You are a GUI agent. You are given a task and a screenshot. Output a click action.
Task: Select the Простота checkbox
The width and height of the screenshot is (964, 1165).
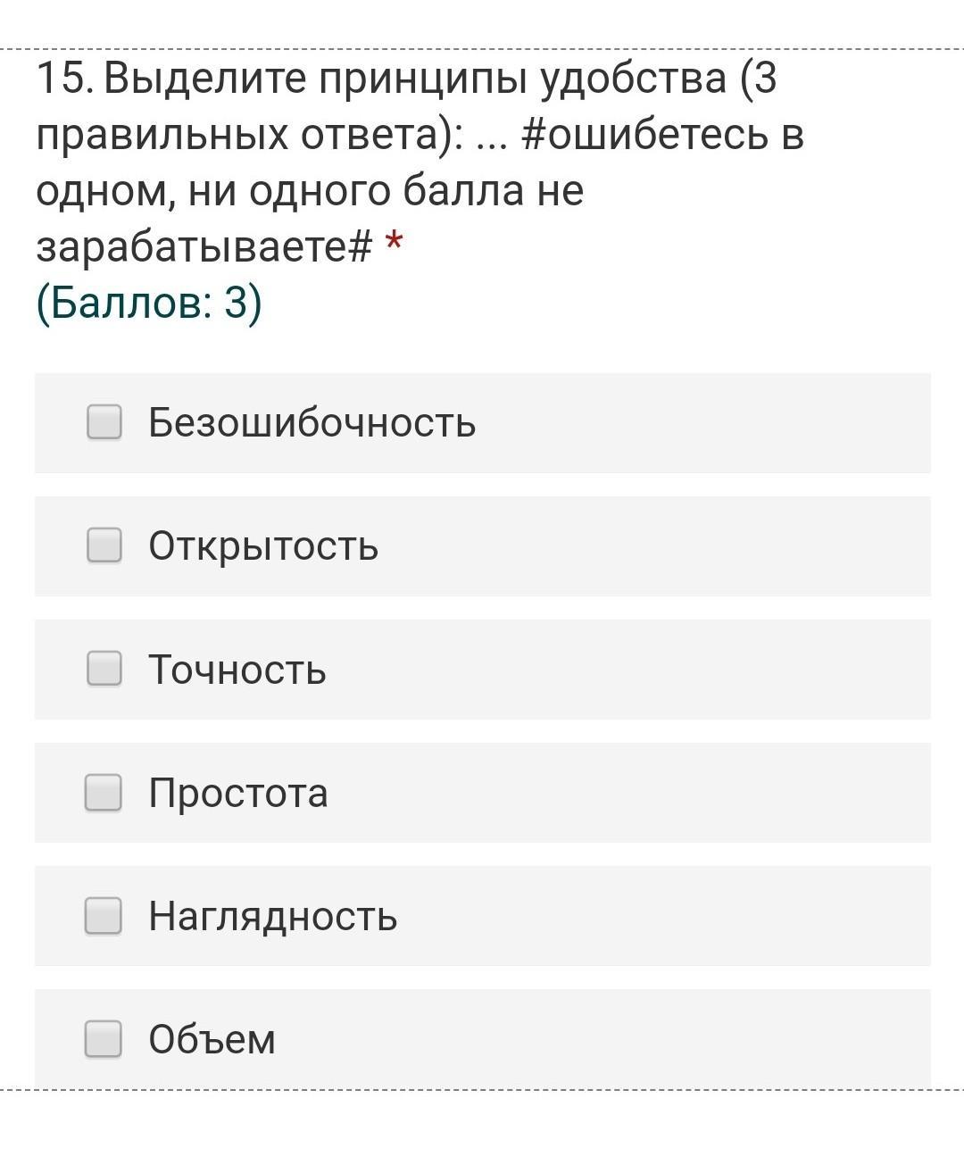(x=104, y=792)
